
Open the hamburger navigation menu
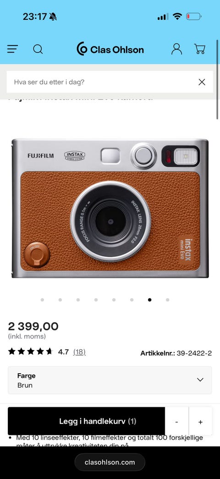[x=12, y=49]
